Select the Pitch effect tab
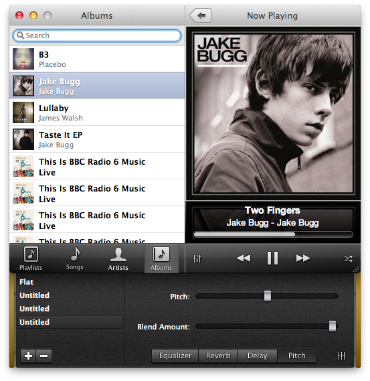The height and width of the screenshot is (381, 370). pos(296,356)
